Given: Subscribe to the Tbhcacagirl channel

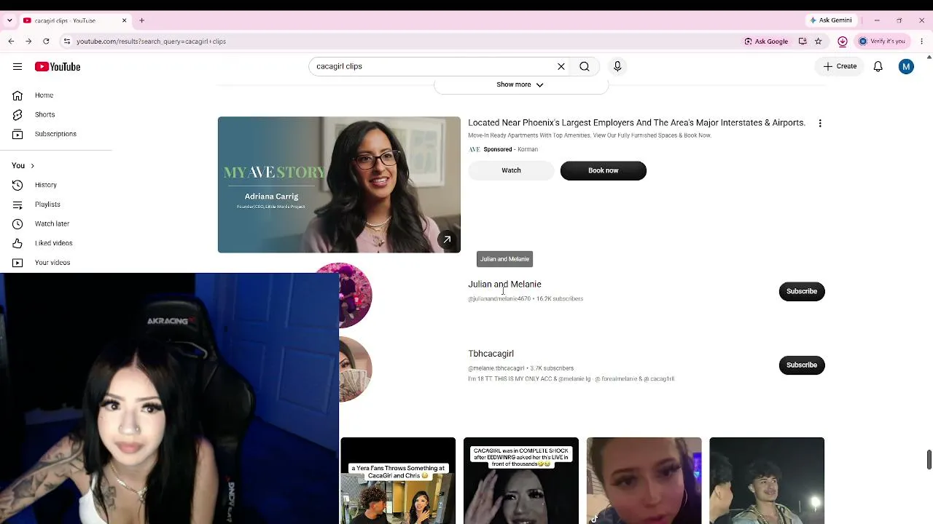Looking at the screenshot, I should [802, 365].
